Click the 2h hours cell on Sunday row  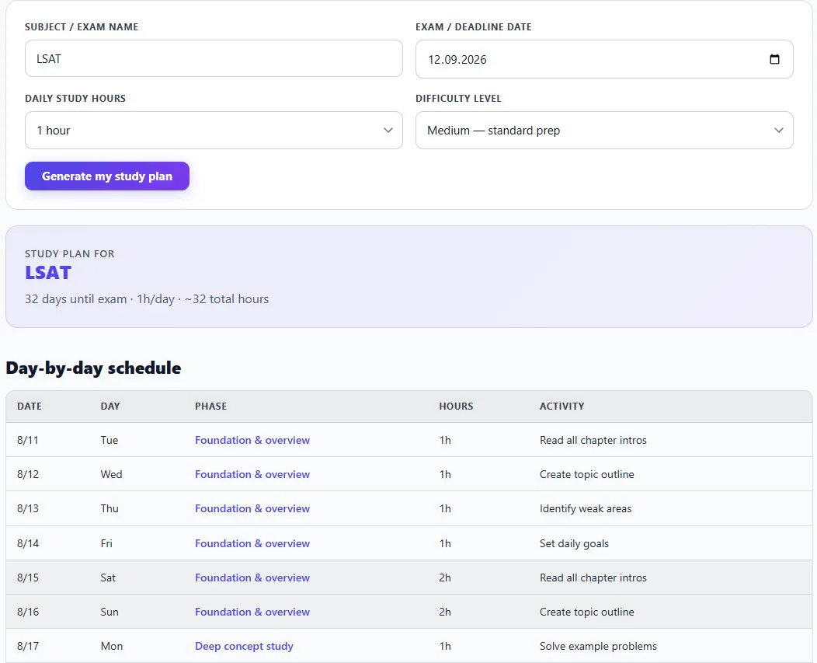[x=445, y=612]
